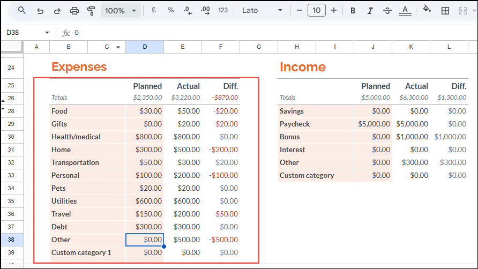Open the 123 more formats menu

pos(223,10)
